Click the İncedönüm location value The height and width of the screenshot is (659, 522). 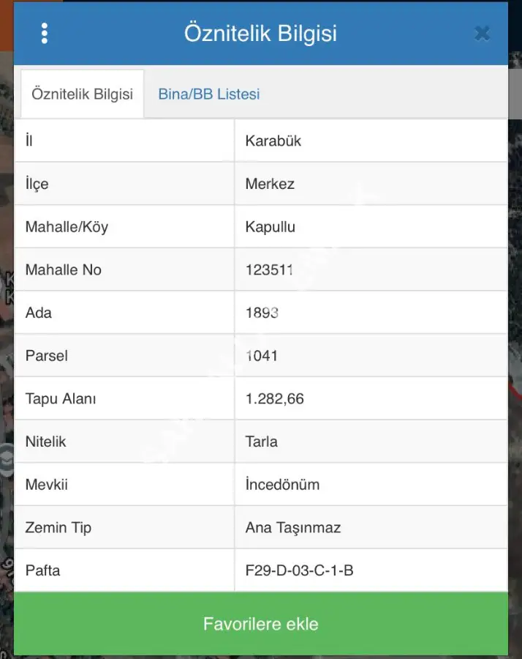[282, 485]
